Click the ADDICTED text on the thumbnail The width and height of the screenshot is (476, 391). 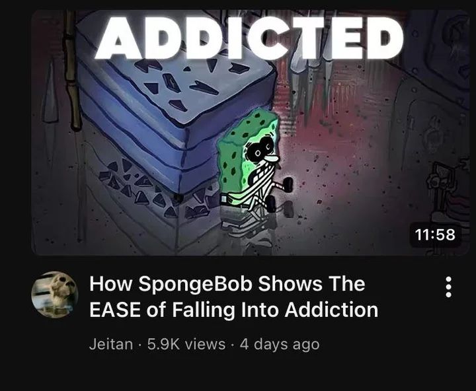(249, 37)
